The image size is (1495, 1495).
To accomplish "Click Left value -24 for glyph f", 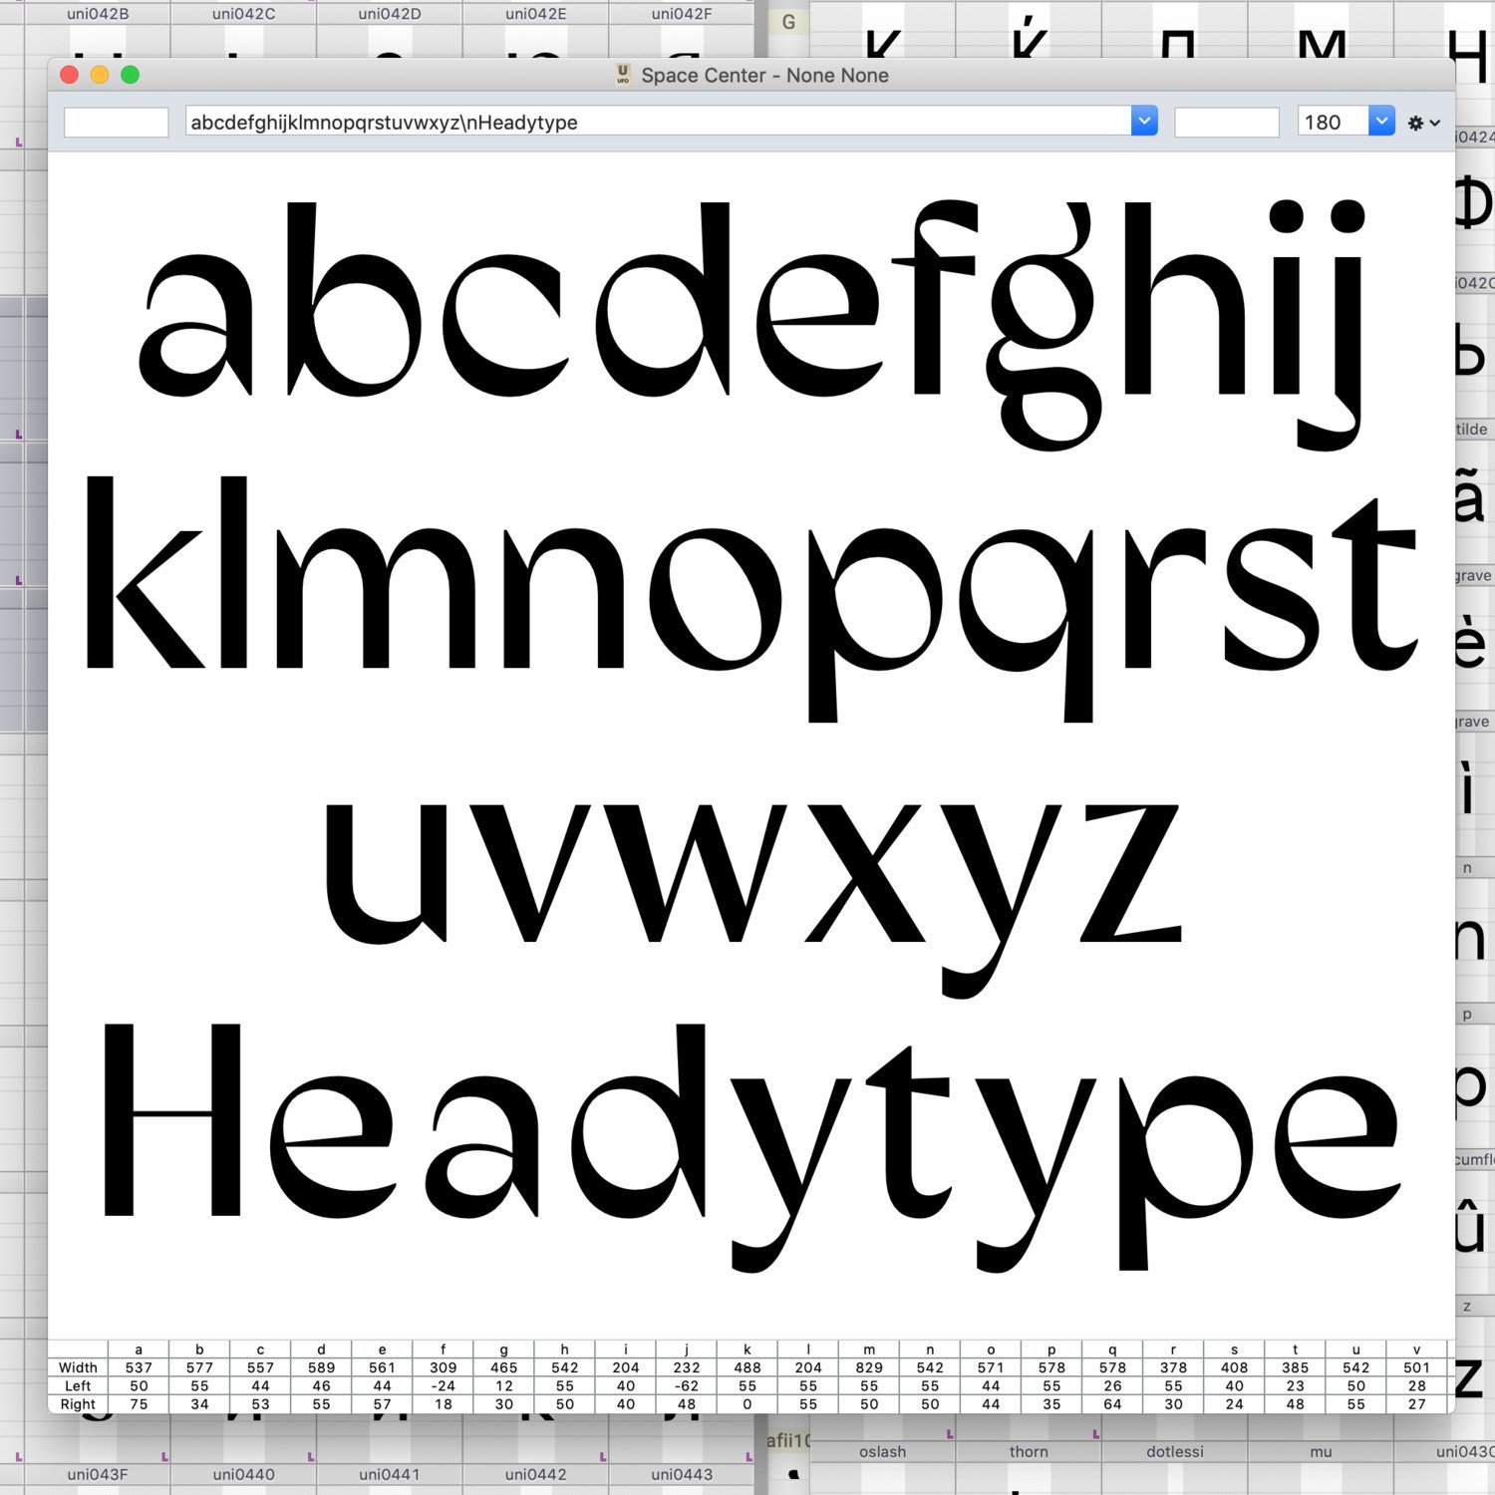I will point(443,1385).
